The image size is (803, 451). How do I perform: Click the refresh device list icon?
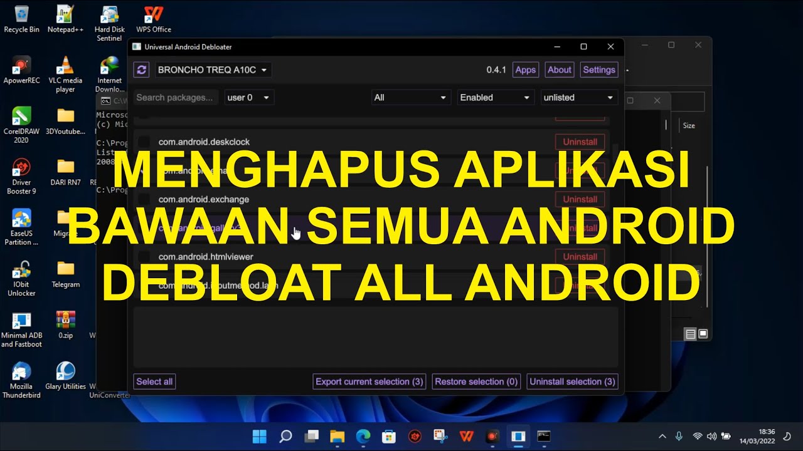point(141,70)
